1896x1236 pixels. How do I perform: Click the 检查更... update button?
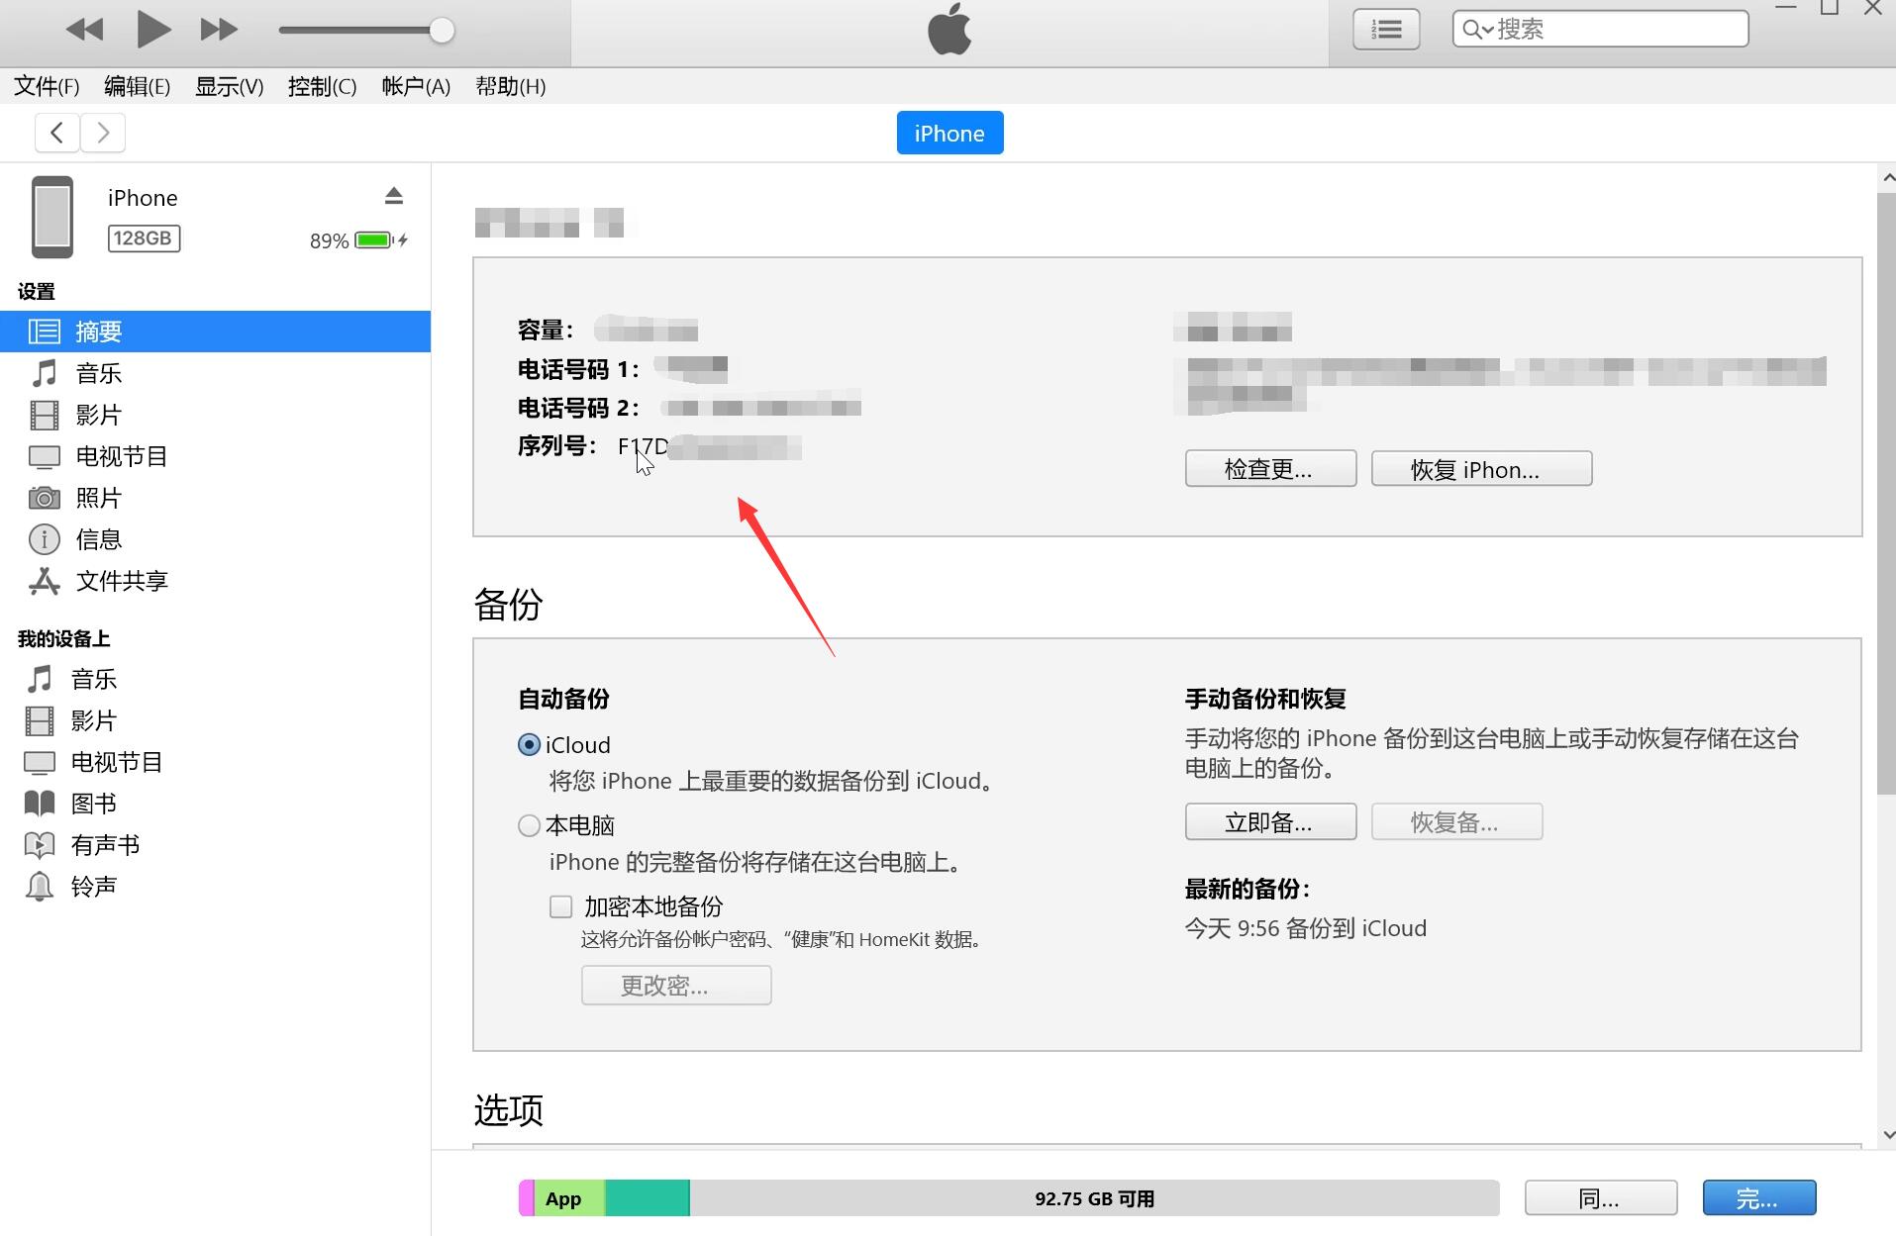point(1270,469)
